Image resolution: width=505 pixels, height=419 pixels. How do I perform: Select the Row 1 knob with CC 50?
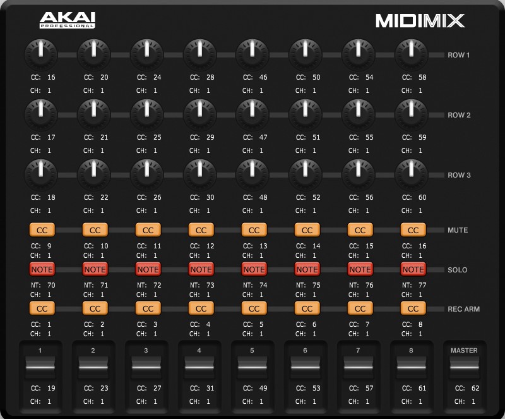[x=306, y=54]
